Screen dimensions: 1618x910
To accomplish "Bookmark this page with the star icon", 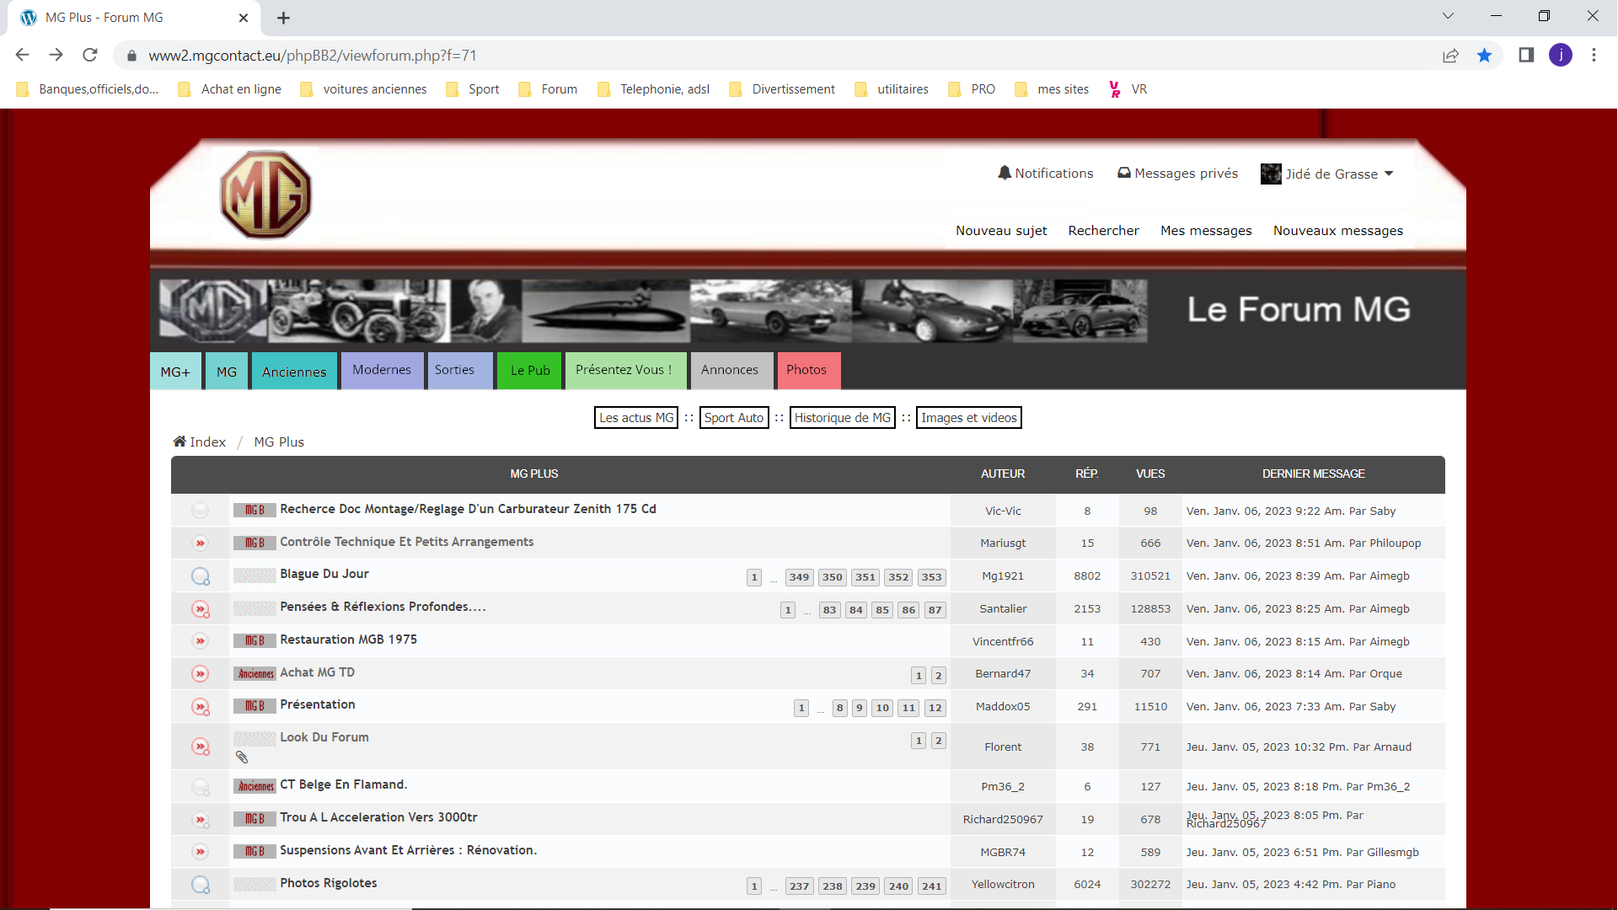I will pyautogui.click(x=1484, y=56).
